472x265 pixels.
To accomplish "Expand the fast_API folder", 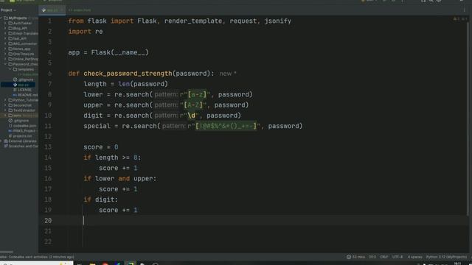I will click(5, 38).
